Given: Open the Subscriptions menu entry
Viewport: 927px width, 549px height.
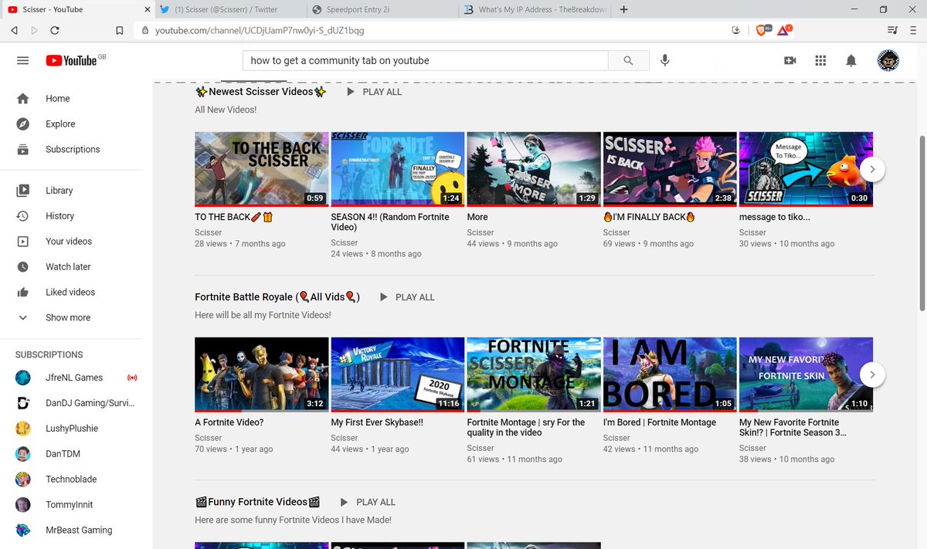Looking at the screenshot, I should click(73, 149).
